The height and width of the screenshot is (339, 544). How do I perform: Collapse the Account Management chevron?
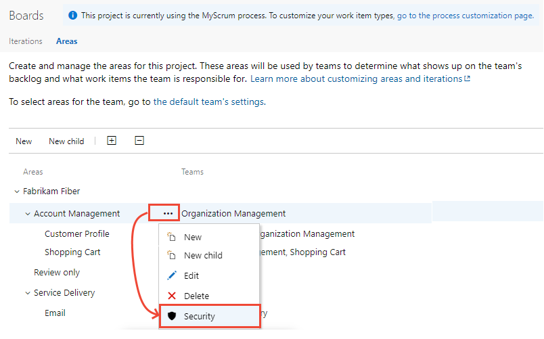pyautogui.click(x=28, y=214)
